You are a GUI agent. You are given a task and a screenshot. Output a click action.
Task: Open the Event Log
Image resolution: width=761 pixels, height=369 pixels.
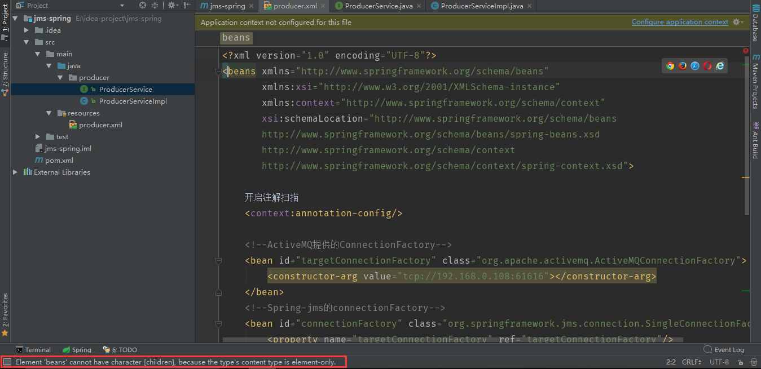pos(724,350)
